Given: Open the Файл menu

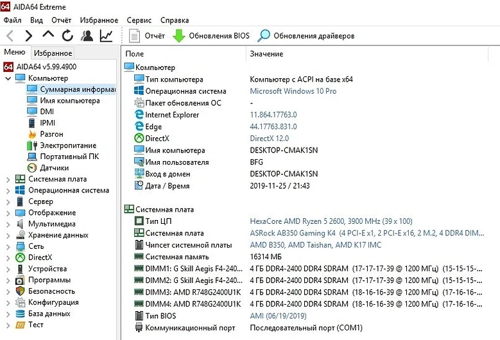Looking at the screenshot, I should pyautogui.click(x=12, y=21).
